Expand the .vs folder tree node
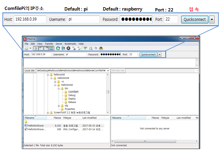 (55, 82)
